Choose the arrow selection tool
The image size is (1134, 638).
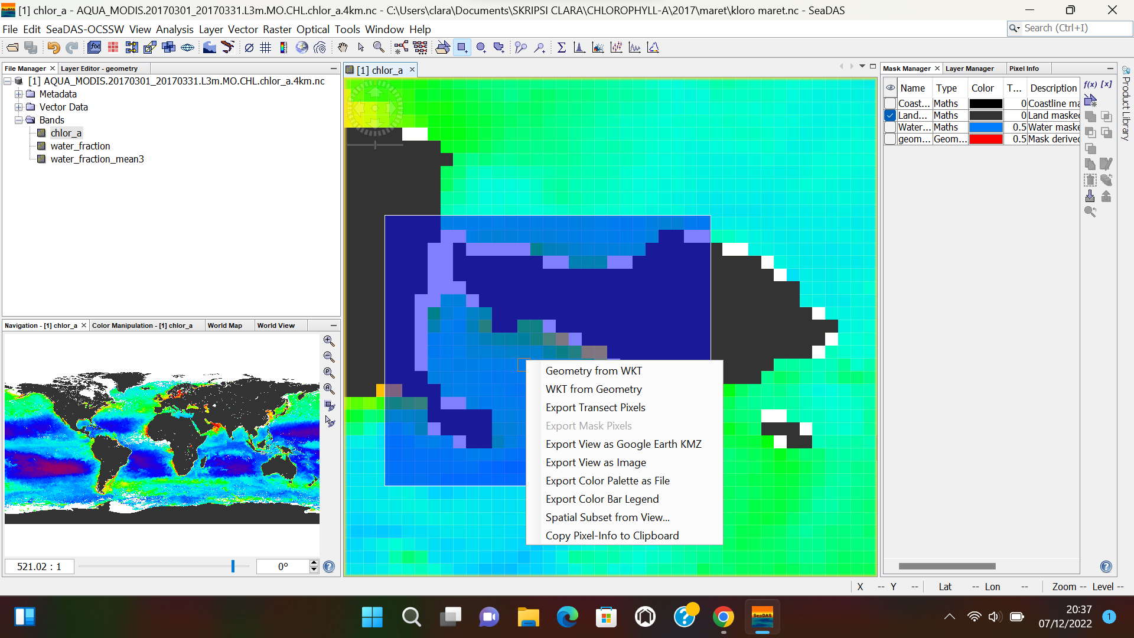point(361,48)
